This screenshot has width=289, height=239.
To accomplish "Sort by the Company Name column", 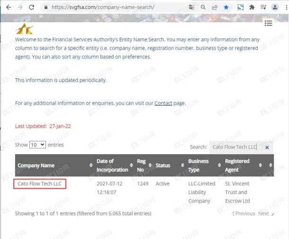I will pos(55,165).
